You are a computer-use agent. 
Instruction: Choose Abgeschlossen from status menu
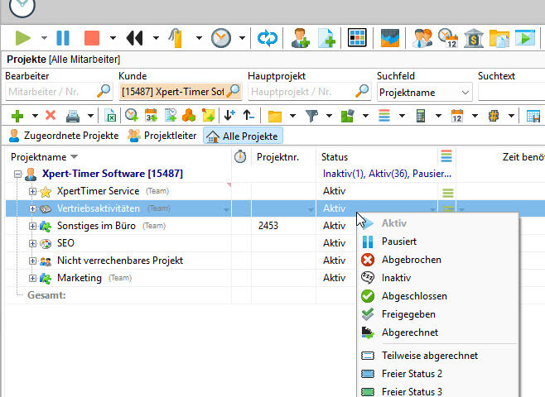click(x=438, y=296)
